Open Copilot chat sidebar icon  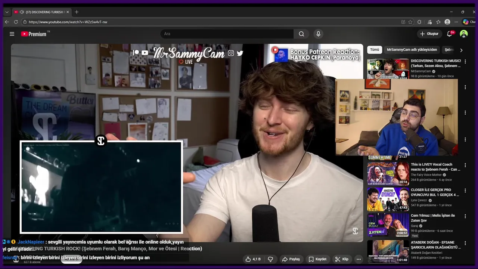pos(466,22)
